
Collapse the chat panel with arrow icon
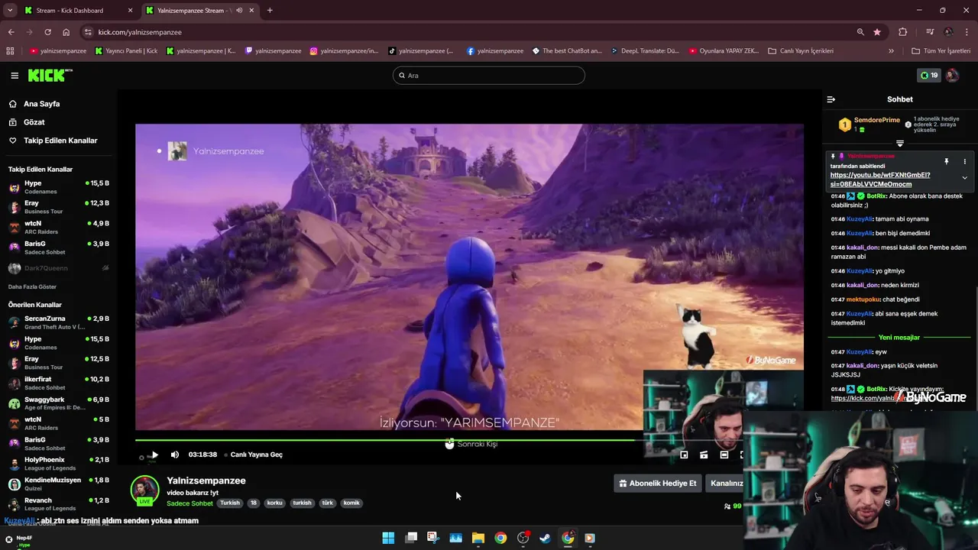pyautogui.click(x=831, y=99)
